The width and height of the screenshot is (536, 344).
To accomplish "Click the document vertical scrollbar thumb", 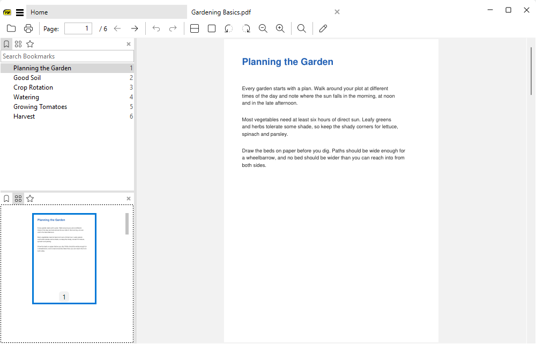I will pos(531,71).
